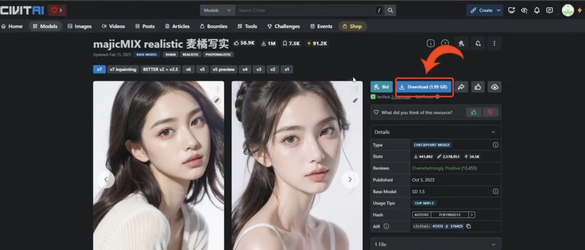Click the info icon in Type row

click(496, 145)
